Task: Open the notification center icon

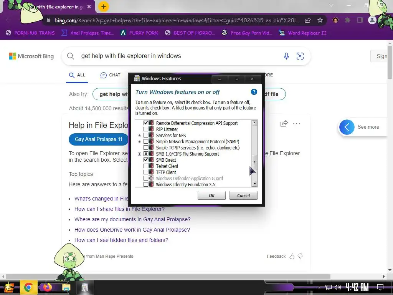Action: pos(380,287)
